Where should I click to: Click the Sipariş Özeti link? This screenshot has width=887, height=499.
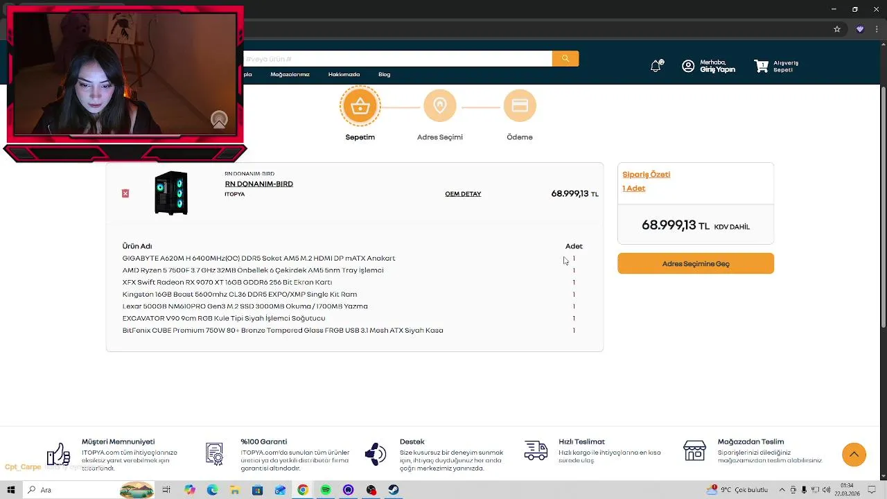click(646, 175)
